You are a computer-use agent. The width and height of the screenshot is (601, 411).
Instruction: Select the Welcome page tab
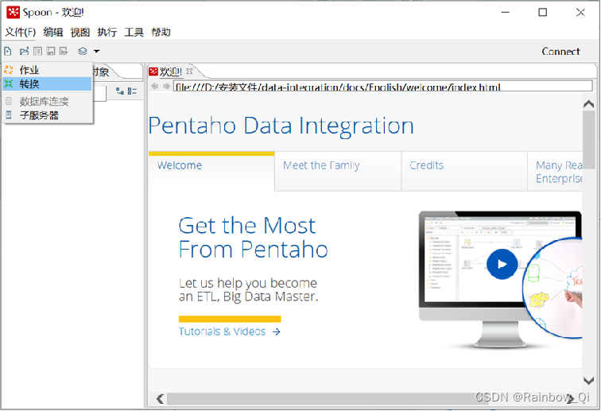(211, 171)
